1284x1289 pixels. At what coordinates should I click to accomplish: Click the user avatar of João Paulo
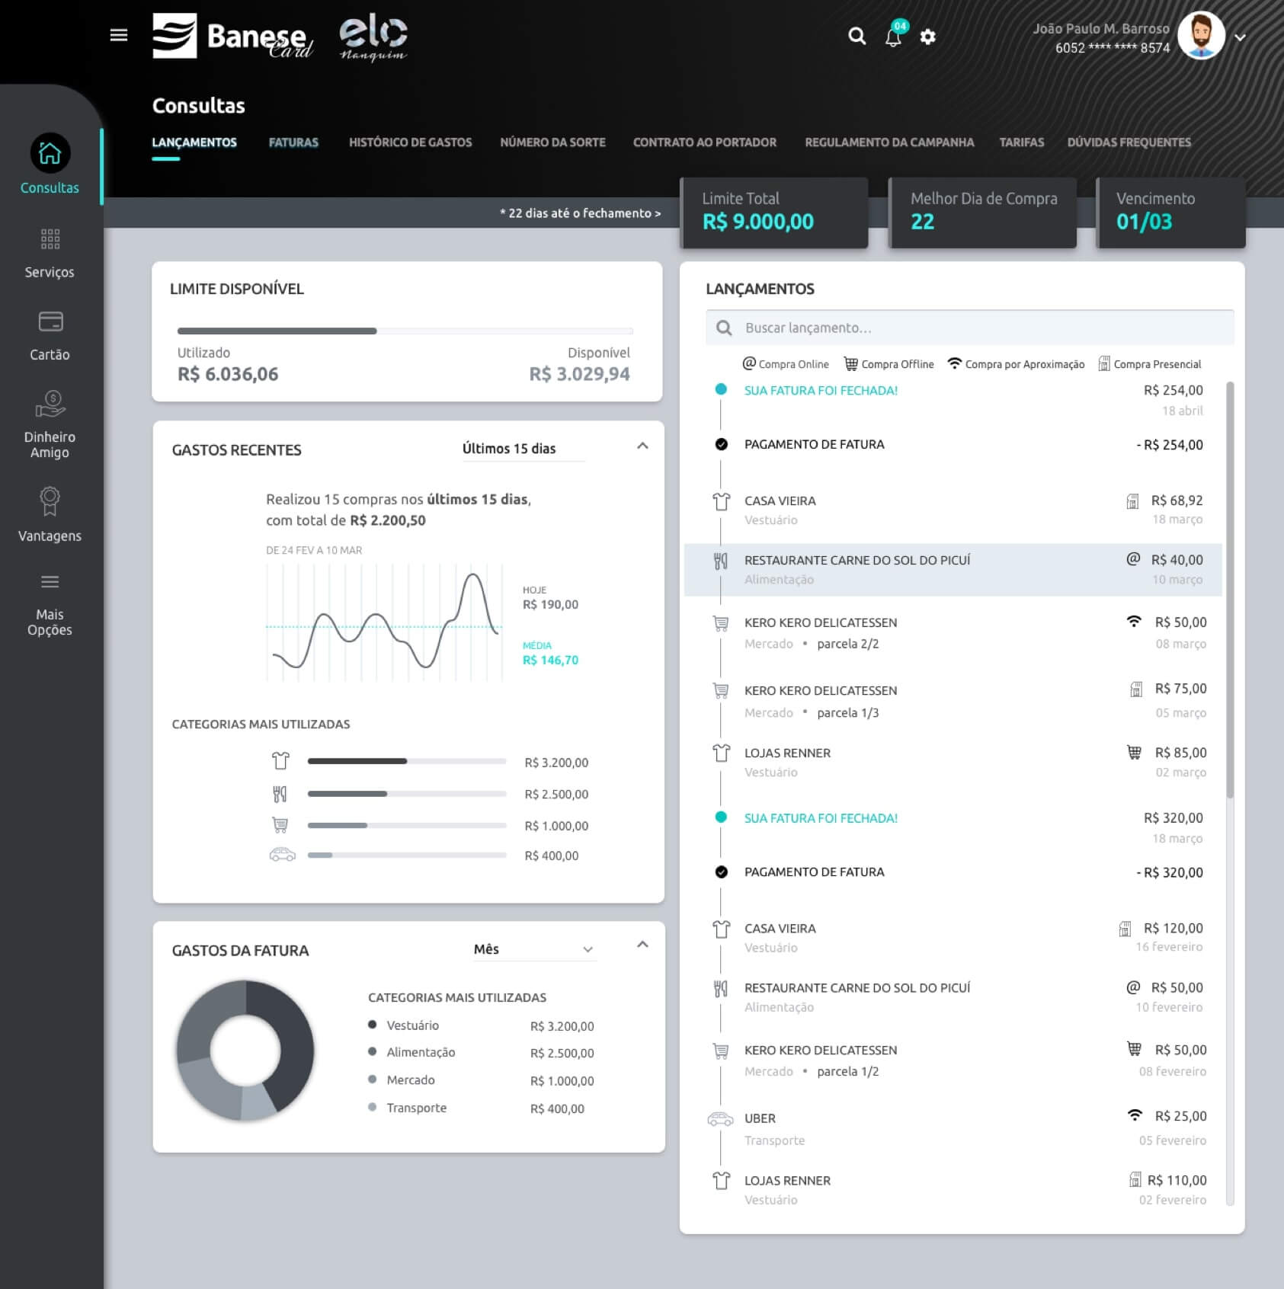point(1201,36)
